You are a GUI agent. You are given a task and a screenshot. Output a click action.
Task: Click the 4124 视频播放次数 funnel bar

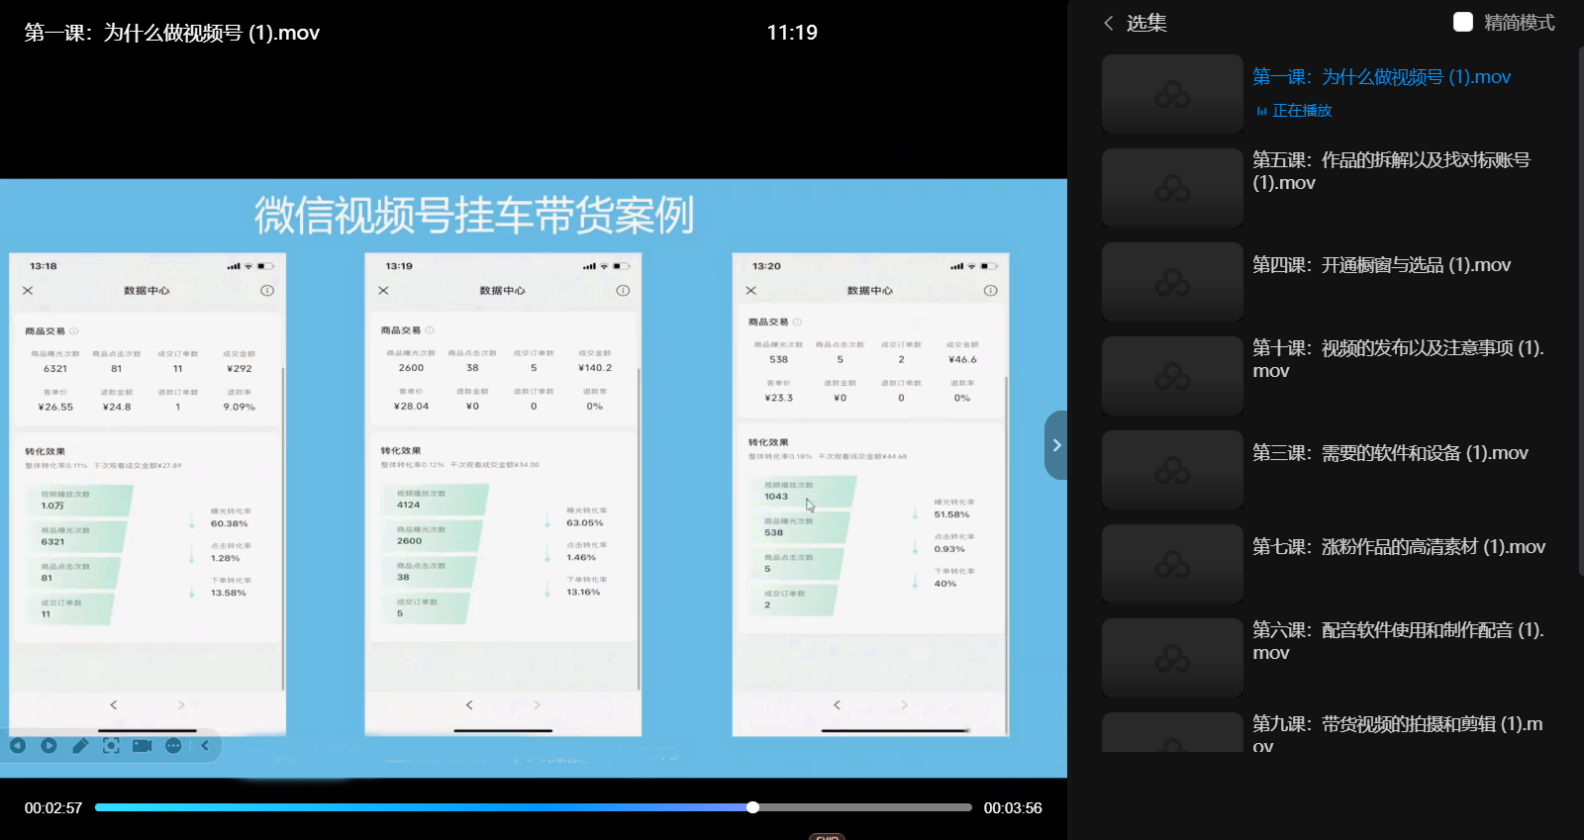[x=437, y=500]
